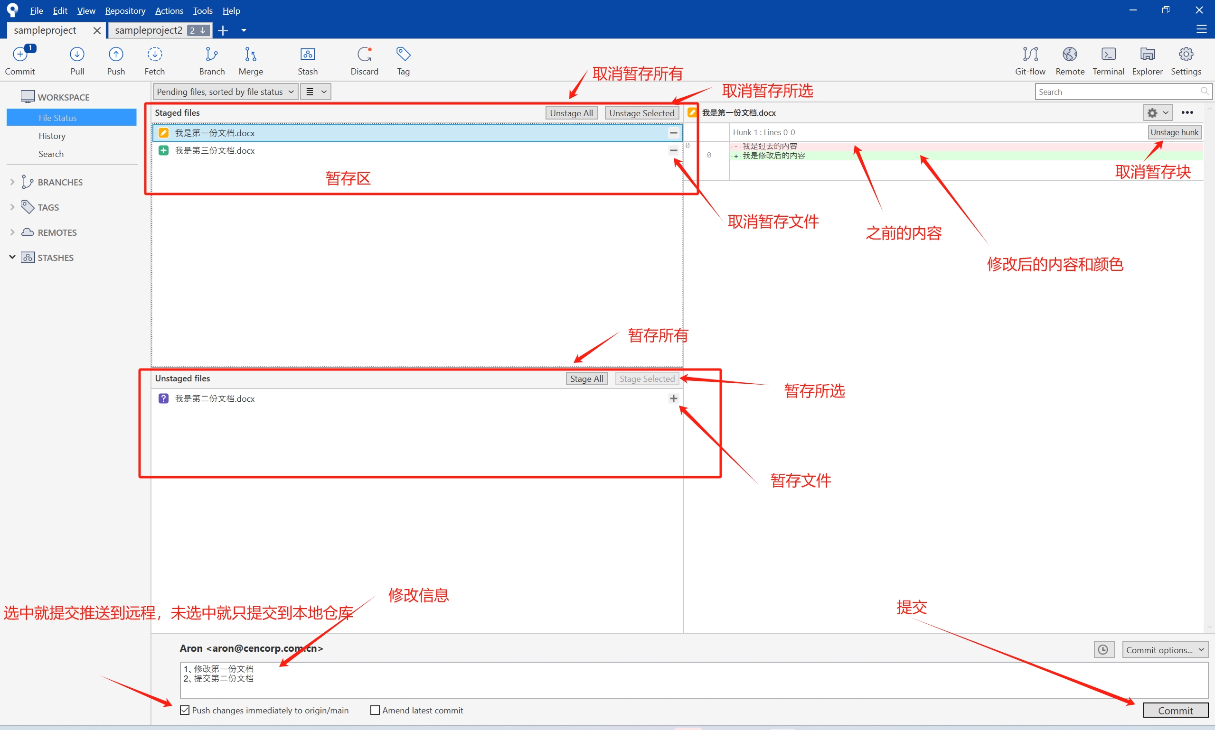Stage 我是第二份文档.docx with plus button
Image resolution: width=1215 pixels, height=730 pixels.
coord(673,398)
